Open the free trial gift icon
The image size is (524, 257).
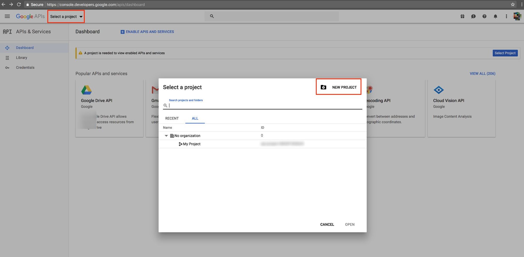click(462, 16)
